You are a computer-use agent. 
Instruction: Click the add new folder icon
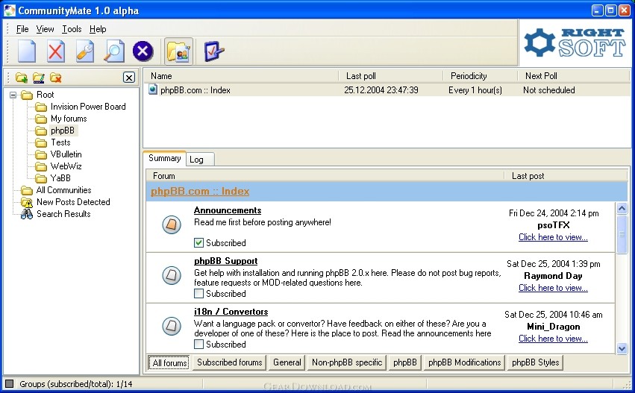(22, 78)
